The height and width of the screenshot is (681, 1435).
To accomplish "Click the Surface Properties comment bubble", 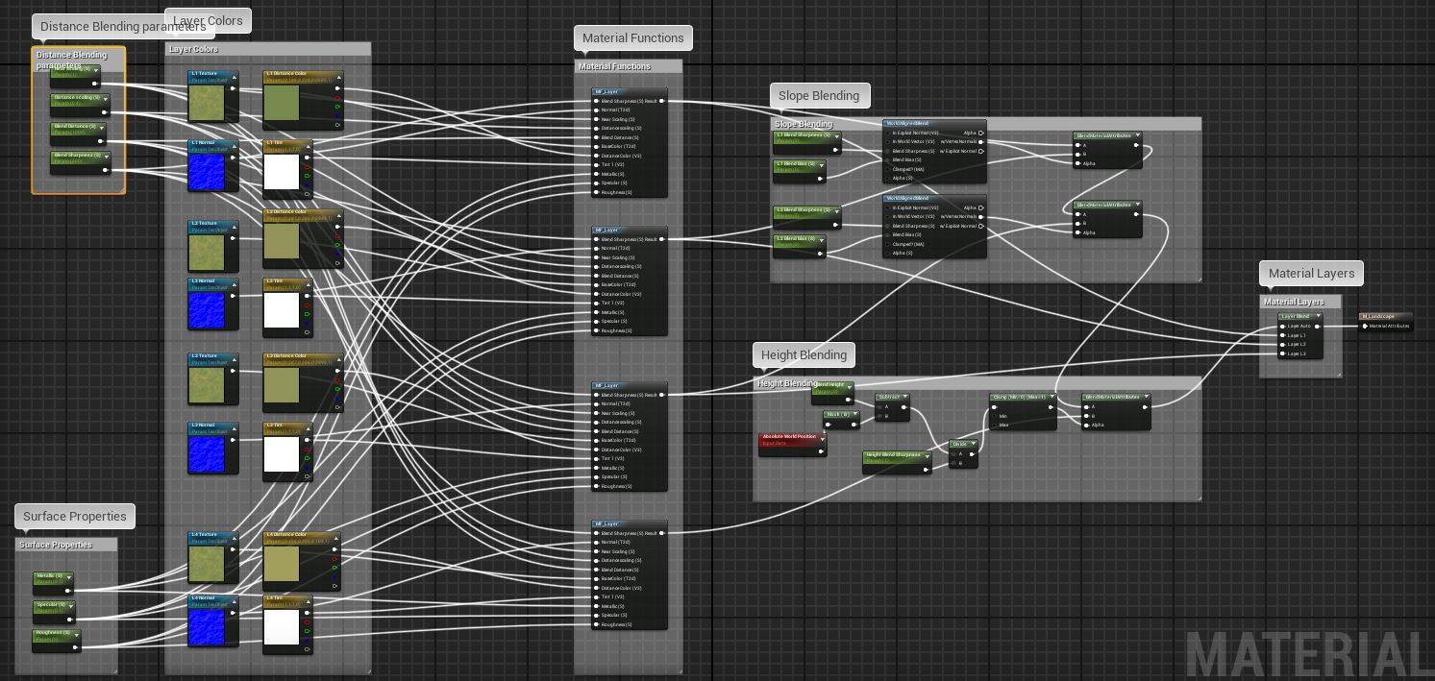I will pos(75,517).
